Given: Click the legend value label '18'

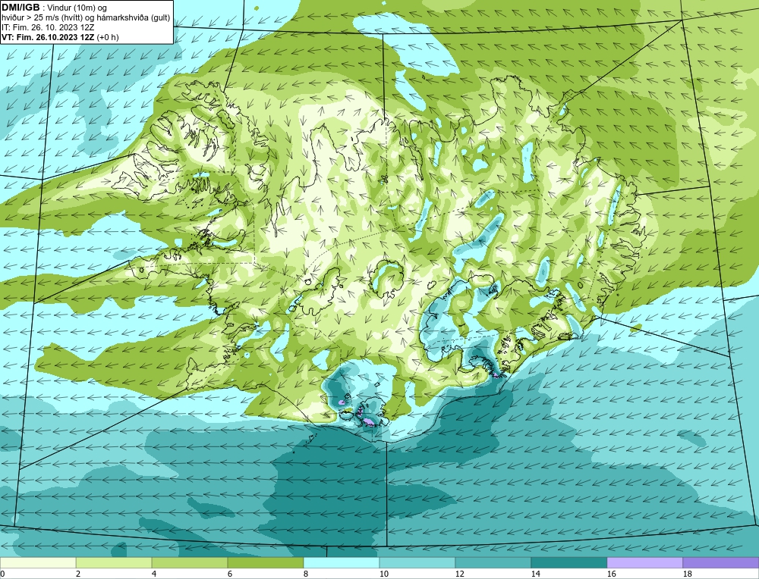Looking at the screenshot, I should click(688, 574).
